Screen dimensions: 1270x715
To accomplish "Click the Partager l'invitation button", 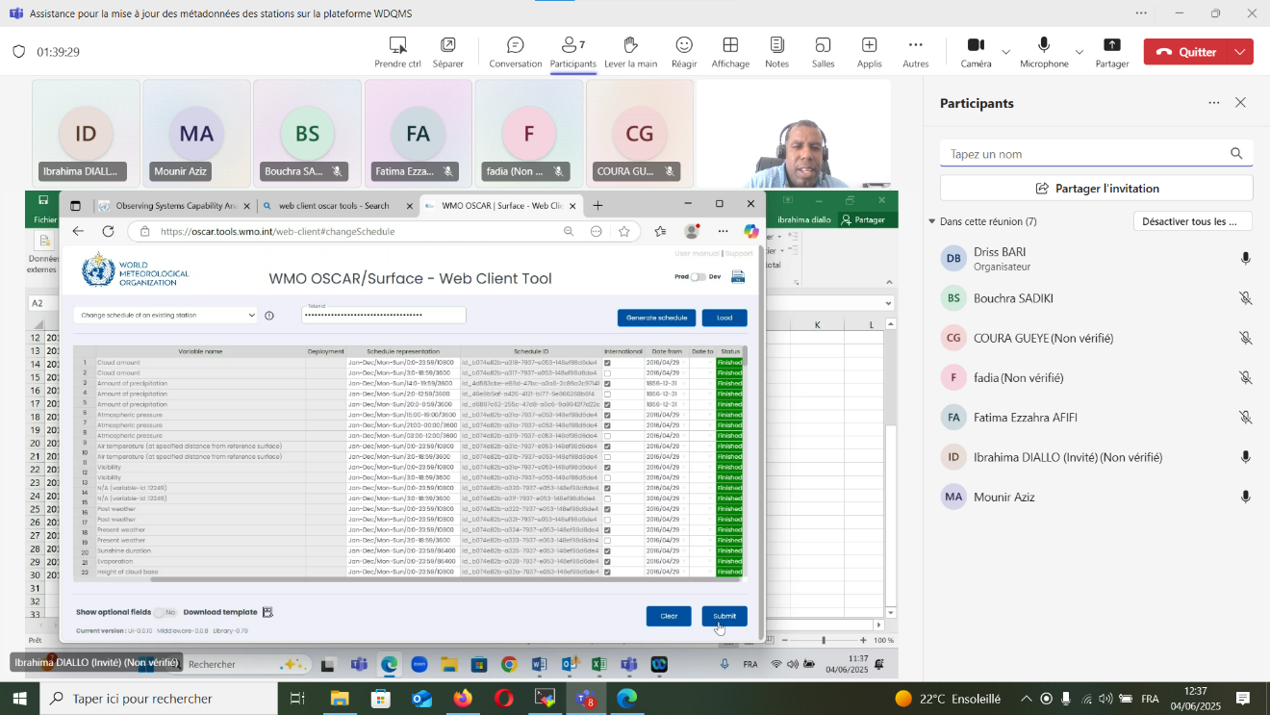I will point(1096,189).
